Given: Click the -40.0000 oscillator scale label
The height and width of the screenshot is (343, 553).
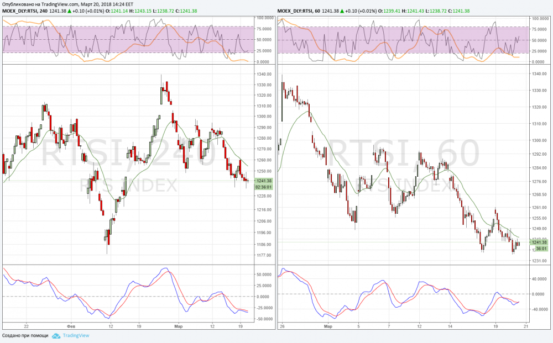Looking at the screenshot, I should (x=540, y=309).
